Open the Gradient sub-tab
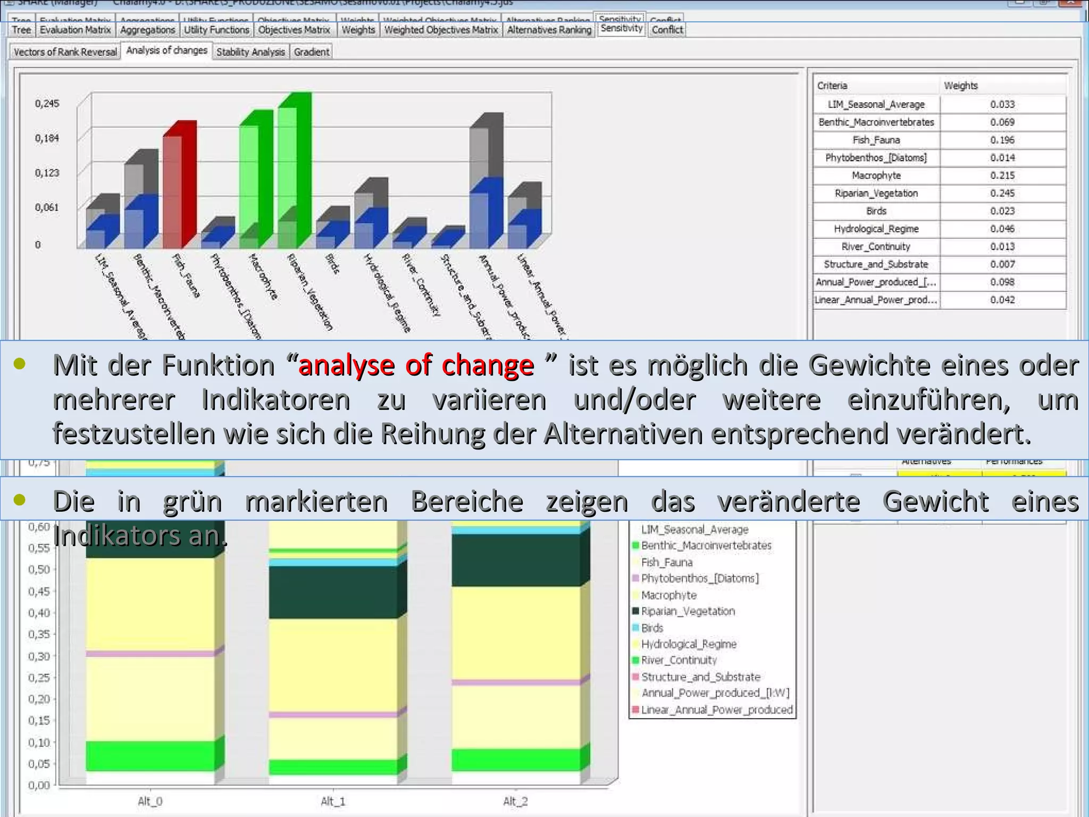Screen dimensions: 1089x817 pos(312,52)
